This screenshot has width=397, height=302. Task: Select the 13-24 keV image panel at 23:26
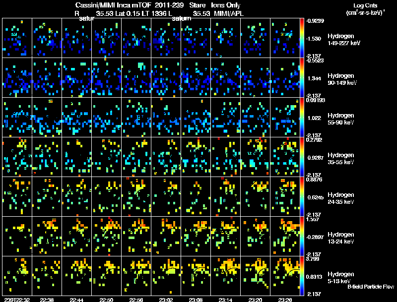pos(285,237)
